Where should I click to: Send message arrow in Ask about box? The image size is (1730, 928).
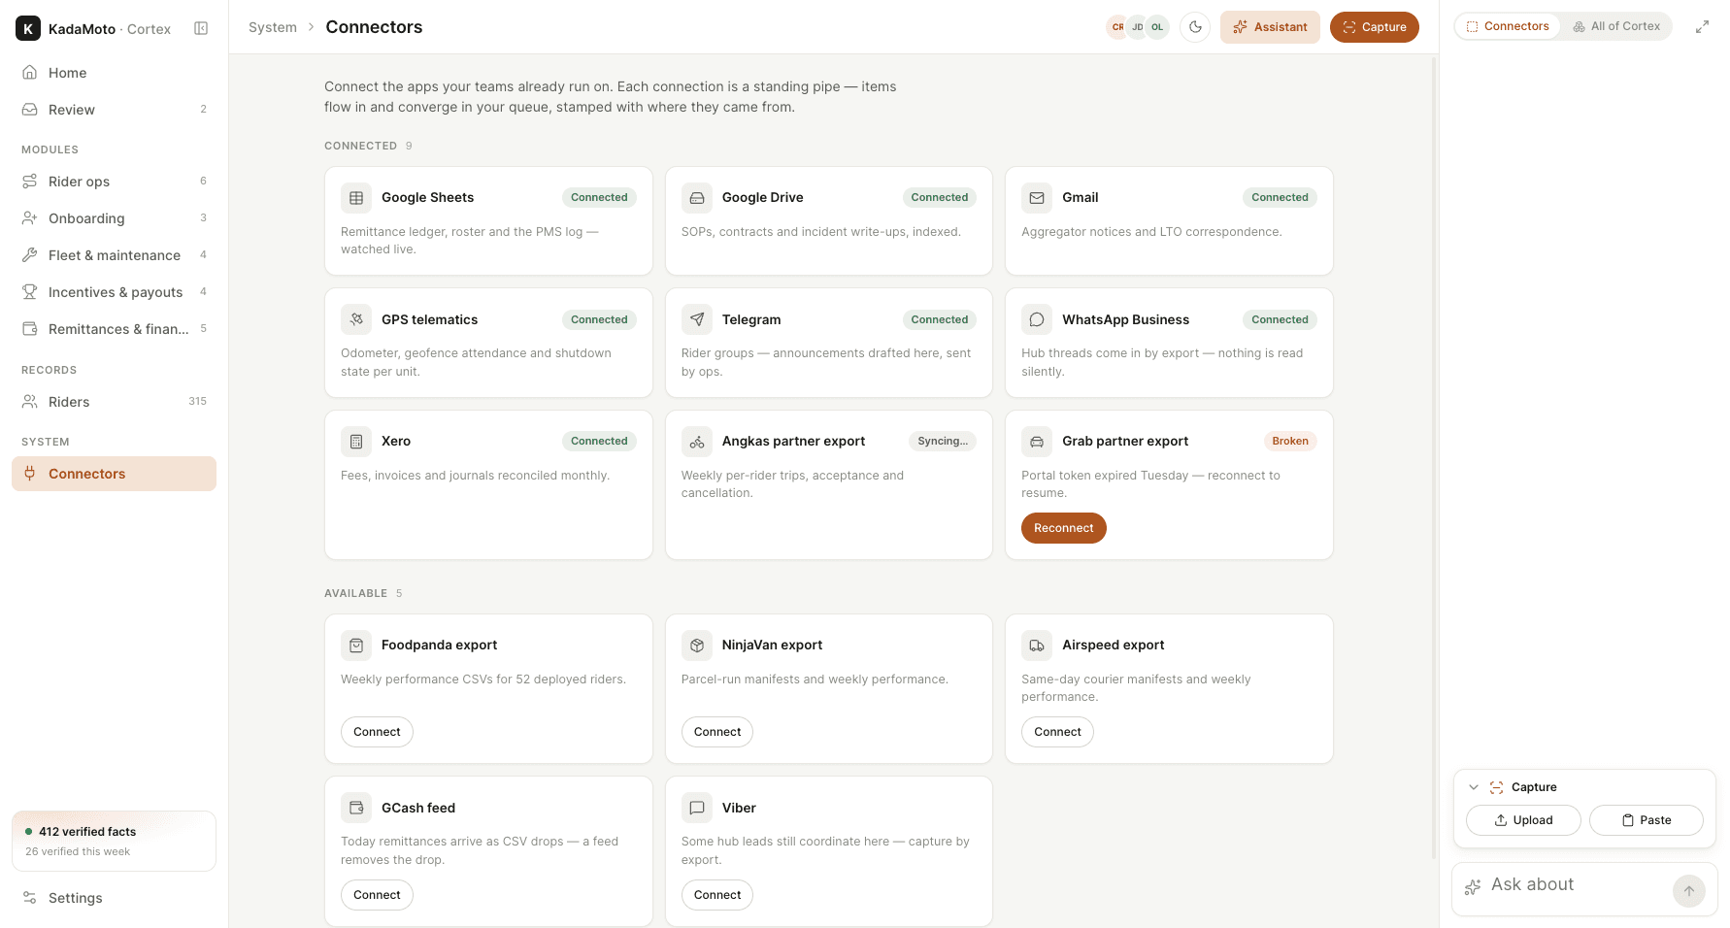click(1689, 891)
